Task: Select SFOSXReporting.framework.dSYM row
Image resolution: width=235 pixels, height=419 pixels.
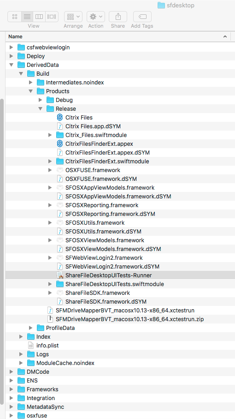Action: click(120, 214)
